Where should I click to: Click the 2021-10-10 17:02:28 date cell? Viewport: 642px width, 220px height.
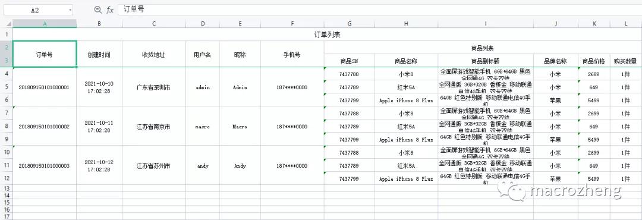click(99, 87)
